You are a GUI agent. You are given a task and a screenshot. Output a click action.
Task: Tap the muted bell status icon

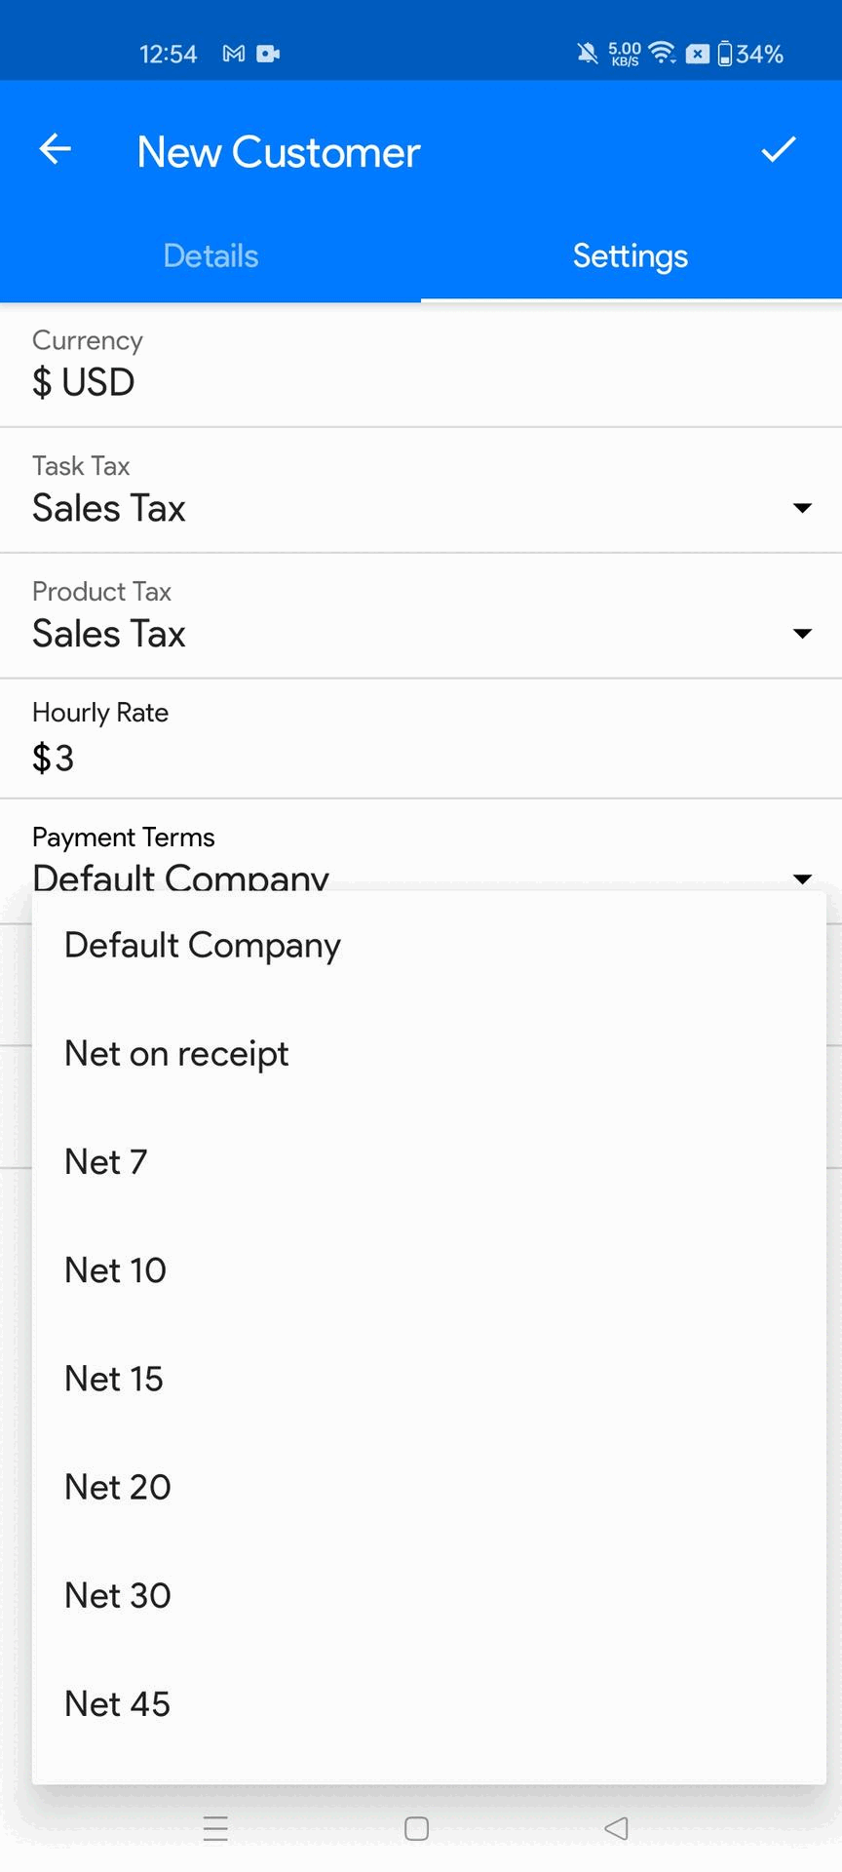[x=588, y=54]
